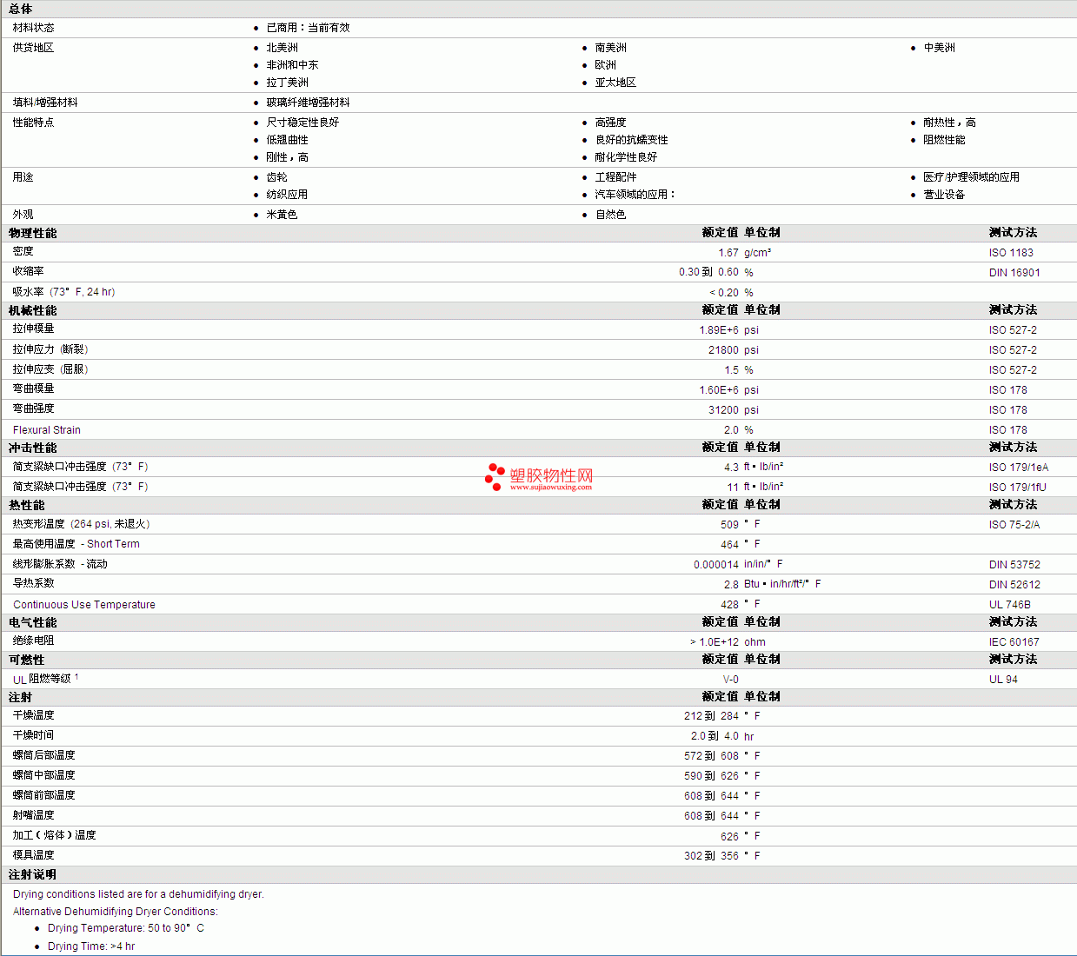Click the "Drying Temperature: 50 to 90°C" bullet
1077x956 pixels.
click(x=126, y=928)
